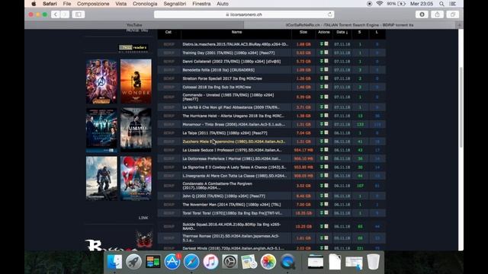Screen dimensions: 488x274
Task: Click Safari's forward navigation arrow
Action: 65,14
